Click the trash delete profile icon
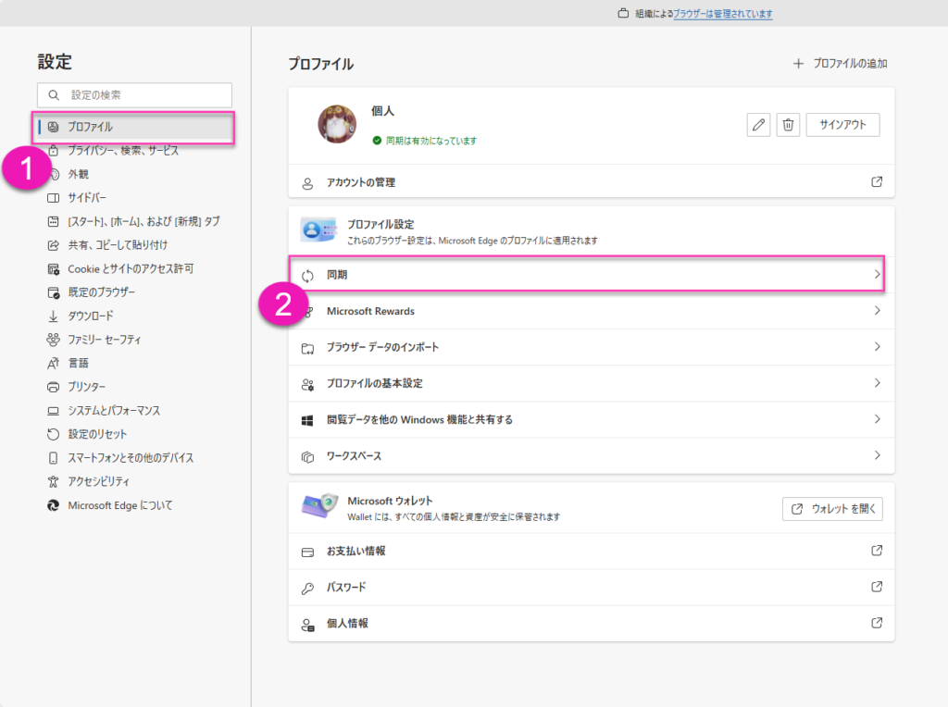The image size is (948, 707). (x=788, y=125)
